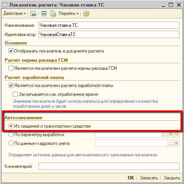Clear параметр выработки field with X icon
Viewport: 184px width, 184px height.
[171, 134]
